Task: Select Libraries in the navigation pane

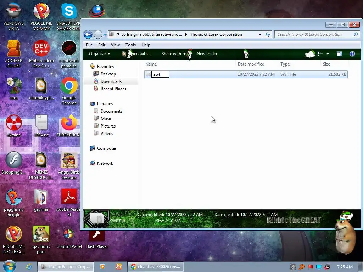Action: [x=105, y=104]
